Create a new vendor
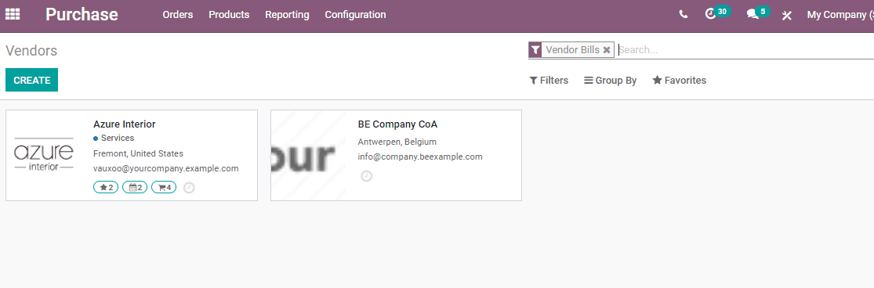This screenshot has width=874, height=288. click(32, 80)
